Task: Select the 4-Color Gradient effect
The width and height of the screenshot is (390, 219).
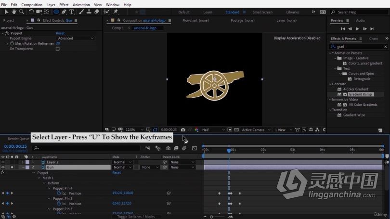Action: pyautogui.click(x=356, y=89)
